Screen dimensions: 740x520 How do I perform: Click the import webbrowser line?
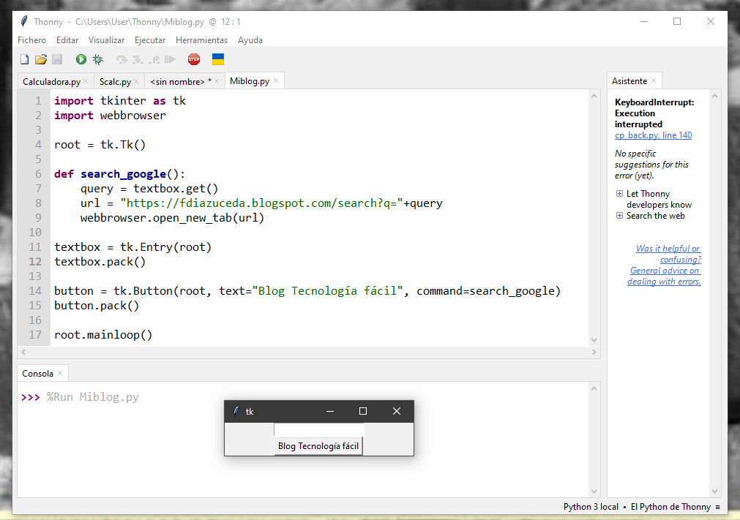point(110,116)
